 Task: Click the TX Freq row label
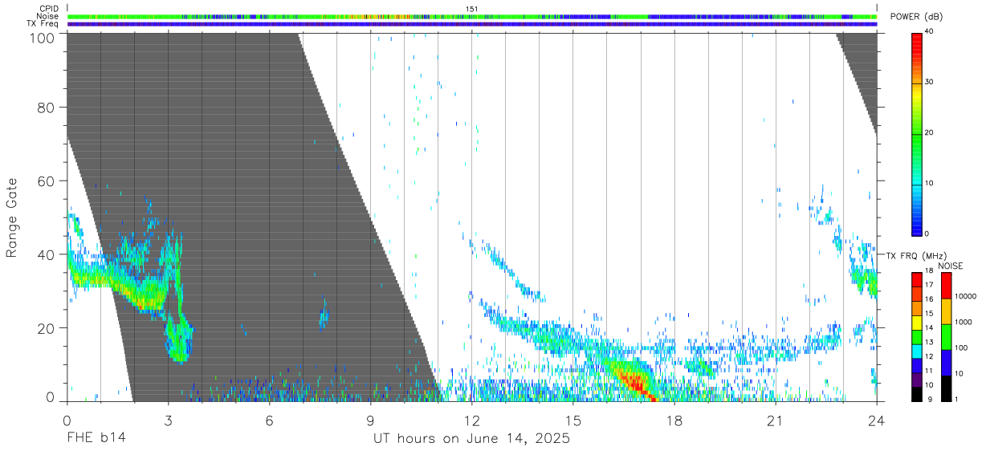43,23
